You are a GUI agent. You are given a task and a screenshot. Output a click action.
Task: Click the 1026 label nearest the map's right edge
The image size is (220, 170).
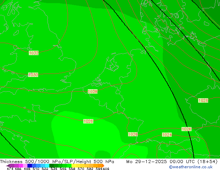tap(203, 100)
